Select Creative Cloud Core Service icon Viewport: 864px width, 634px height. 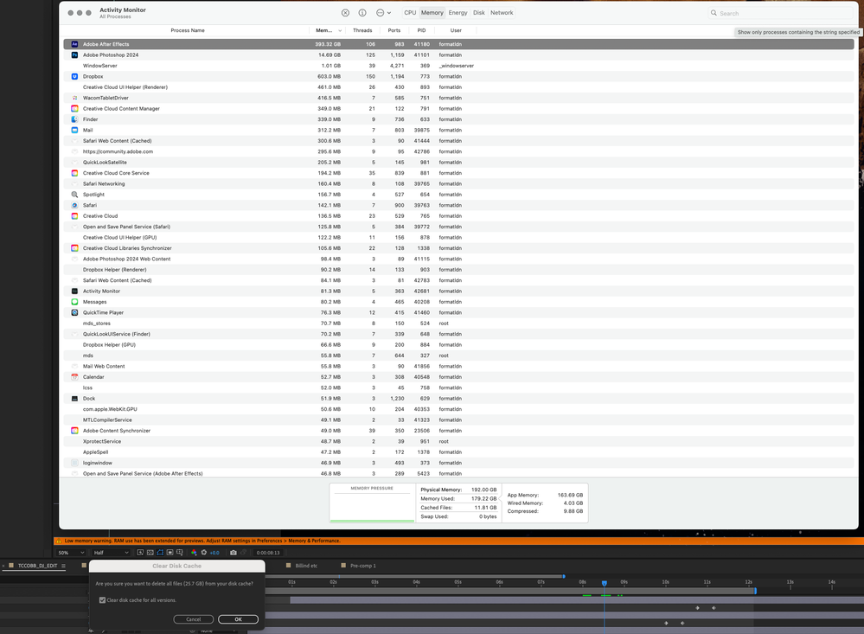click(74, 173)
